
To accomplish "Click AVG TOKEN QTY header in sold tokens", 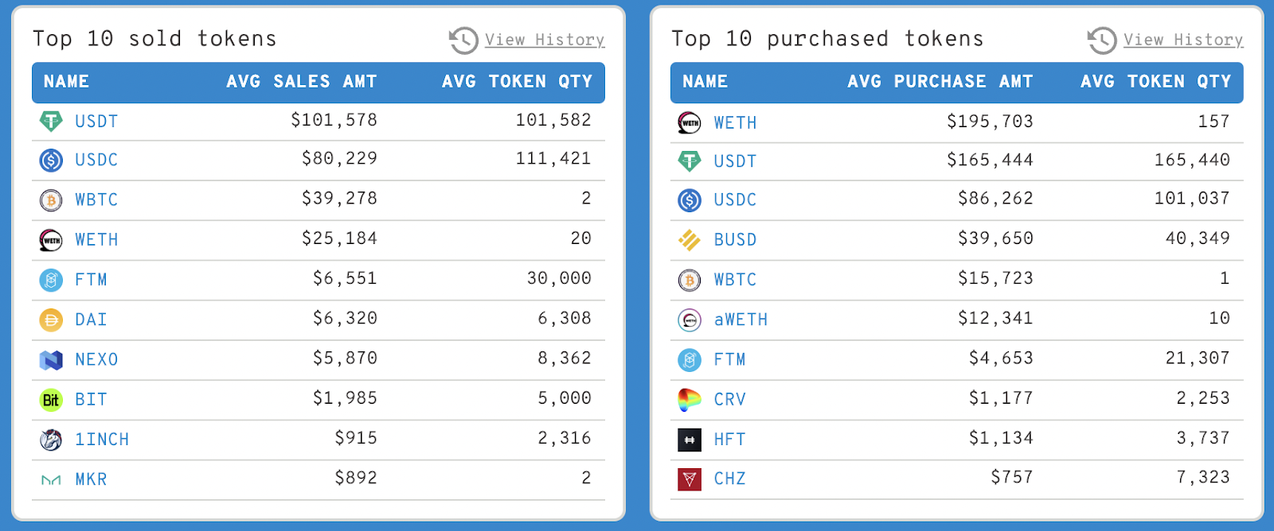I will coord(518,82).
